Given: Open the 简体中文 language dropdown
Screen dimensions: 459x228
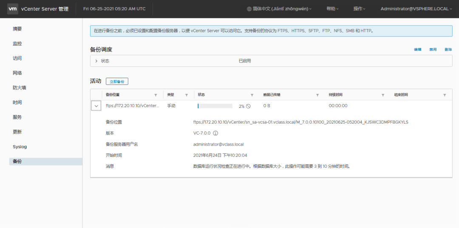Looking at the screenshot, I should click(x=279, y=9).
